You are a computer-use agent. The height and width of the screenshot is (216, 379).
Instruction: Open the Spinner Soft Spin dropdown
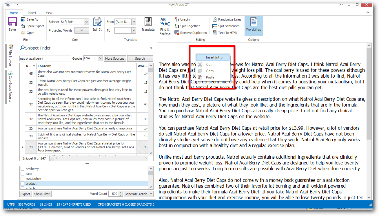click(x=86, y=22)
